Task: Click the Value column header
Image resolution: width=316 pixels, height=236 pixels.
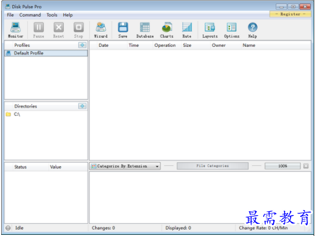Action: click(x=68, y=167)
